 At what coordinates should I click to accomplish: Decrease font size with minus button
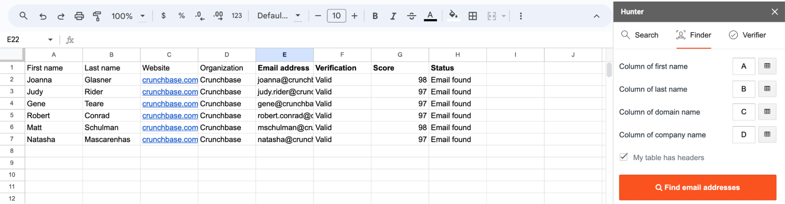pyautogui.click(x=318, y=16)
